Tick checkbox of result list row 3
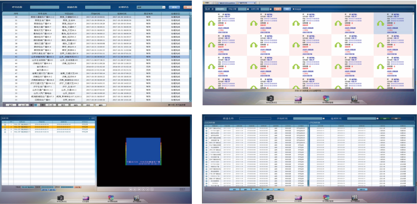Screen dimensions: 417x204 click(x=5, y=130)
